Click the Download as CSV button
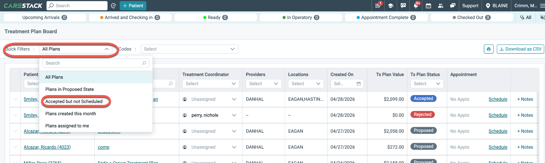This screenshot has height=163, width=545. click(520, 49)
